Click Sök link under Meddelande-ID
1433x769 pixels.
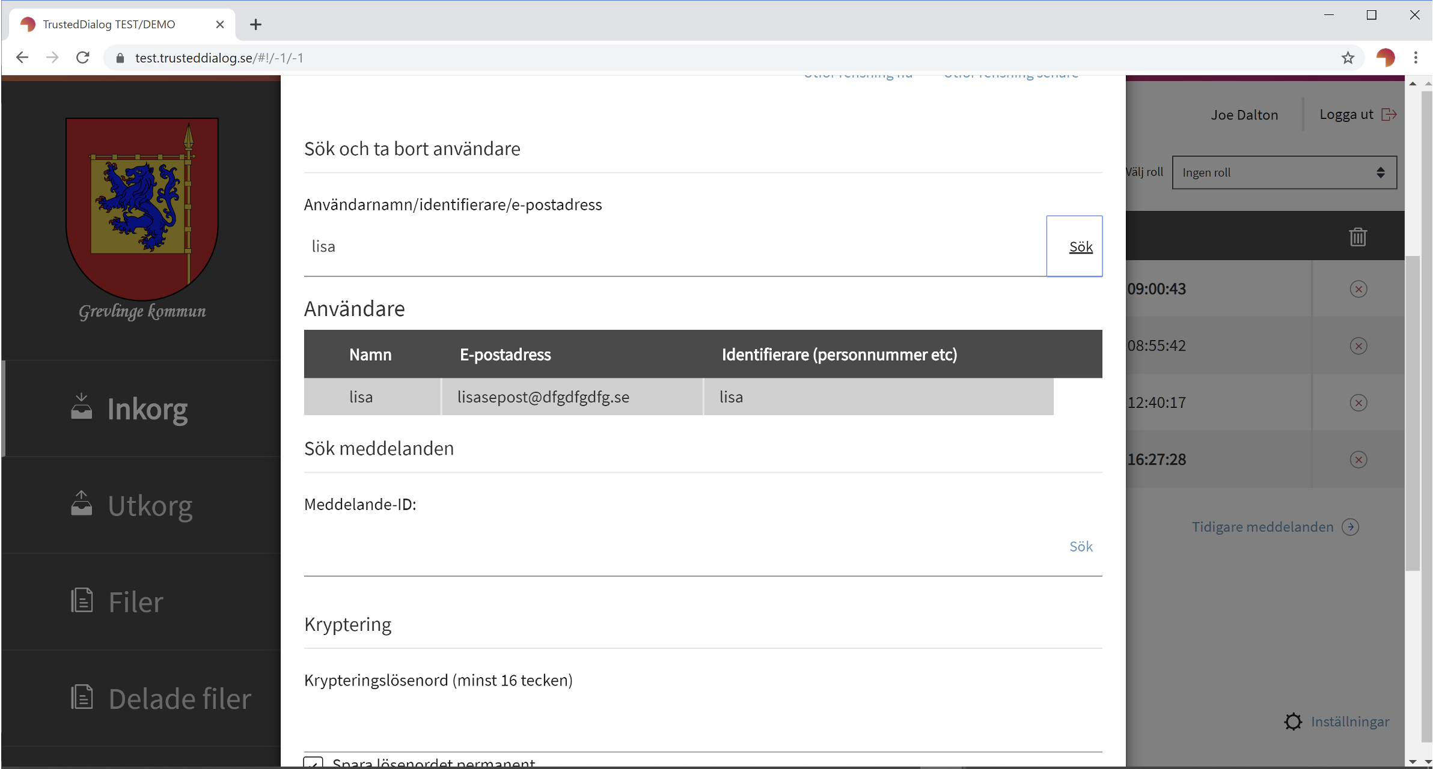click(1080, 546)
